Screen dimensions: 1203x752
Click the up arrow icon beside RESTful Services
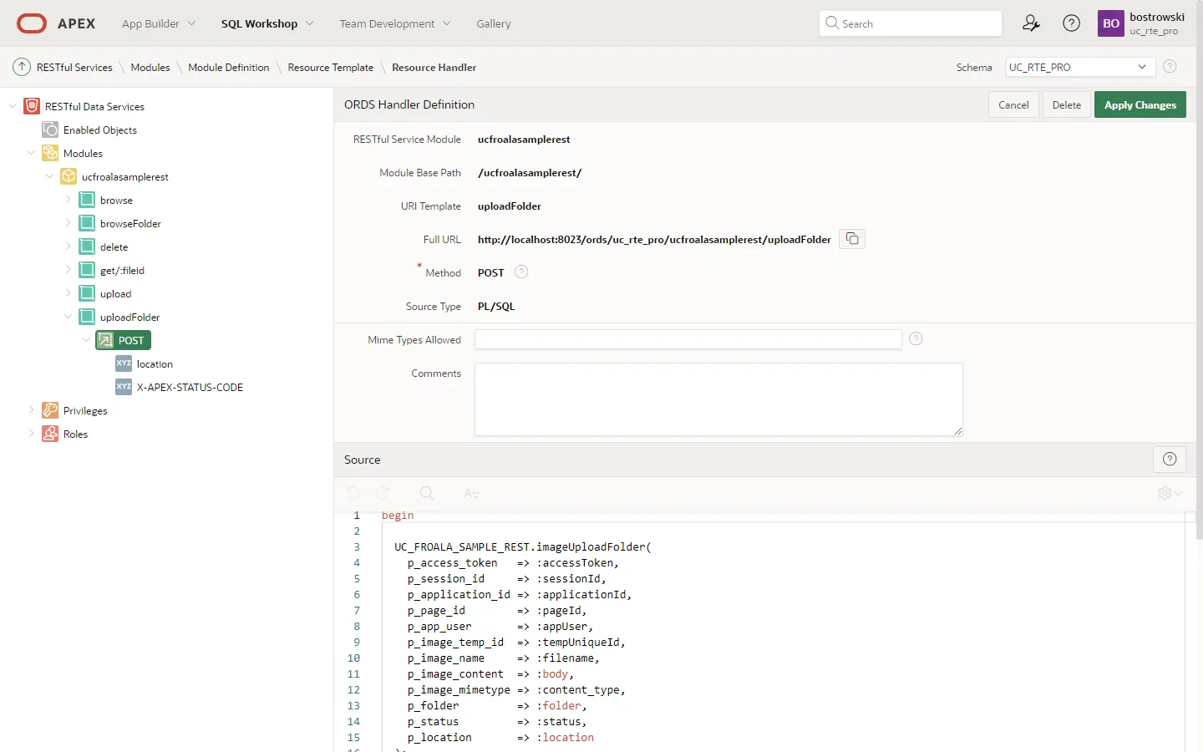coord(22,67)
